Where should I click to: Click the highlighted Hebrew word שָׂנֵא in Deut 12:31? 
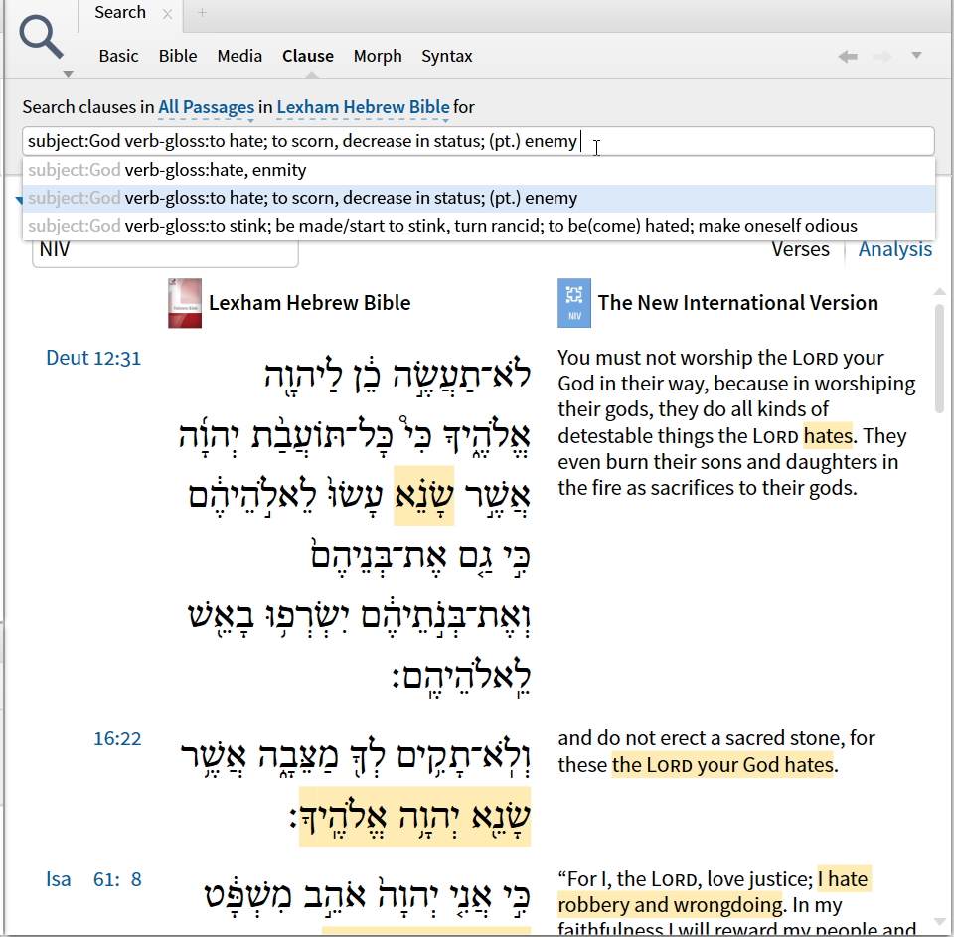coord(424,495)
